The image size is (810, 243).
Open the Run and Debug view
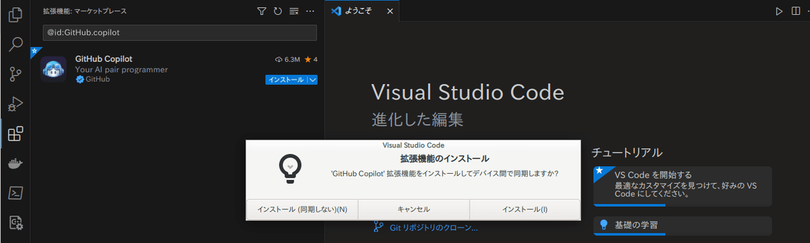(15, 104)
